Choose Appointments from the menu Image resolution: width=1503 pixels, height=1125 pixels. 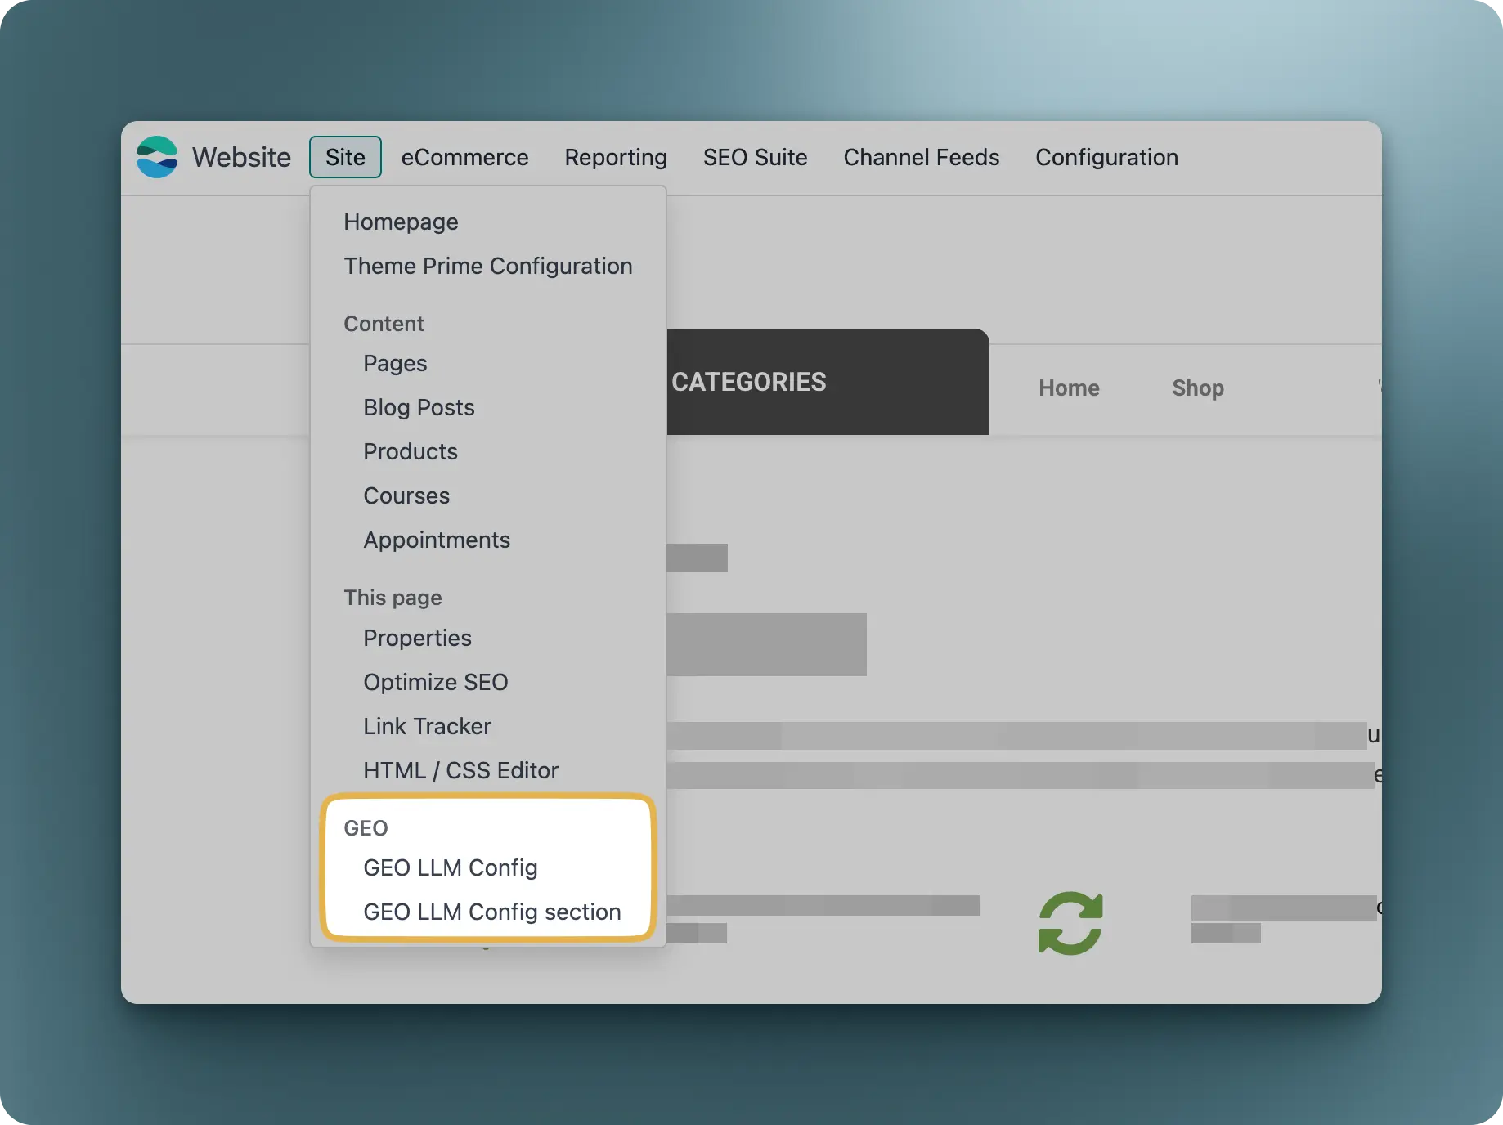437,540
